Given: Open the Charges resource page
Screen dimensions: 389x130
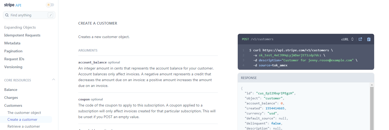Looking at the screenshot, I should point(11,97).
